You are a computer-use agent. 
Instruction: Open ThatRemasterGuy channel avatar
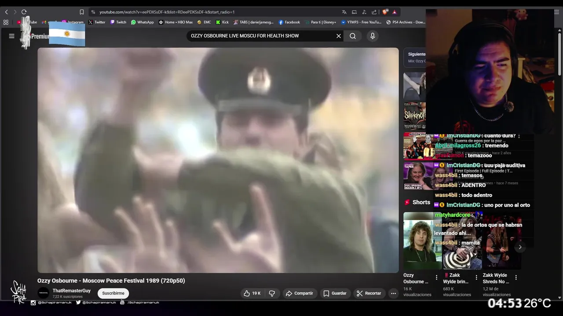(x=44, y=293)
